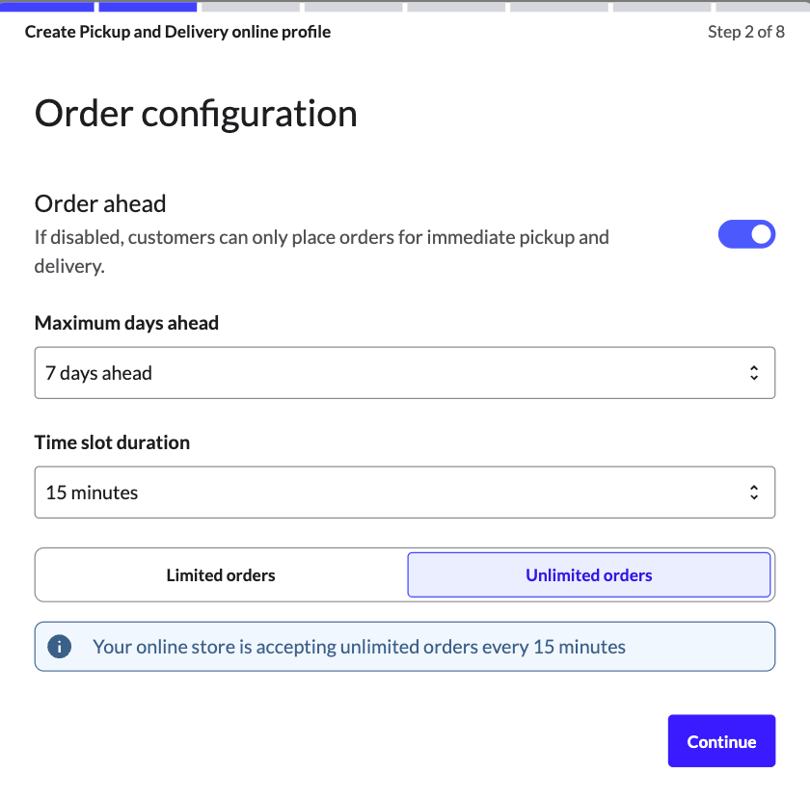This screenshot has height=800, width=810.
Task: Click the unlimited orders notice banner
Action: coord(405,646)
